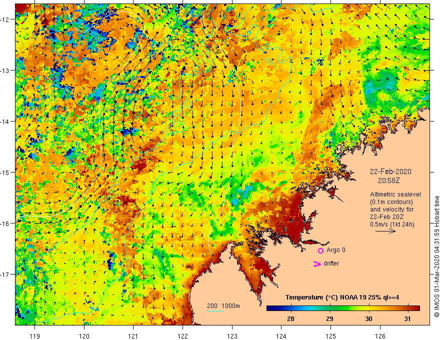Click the latitude label -13

click(x=5, y=70)
